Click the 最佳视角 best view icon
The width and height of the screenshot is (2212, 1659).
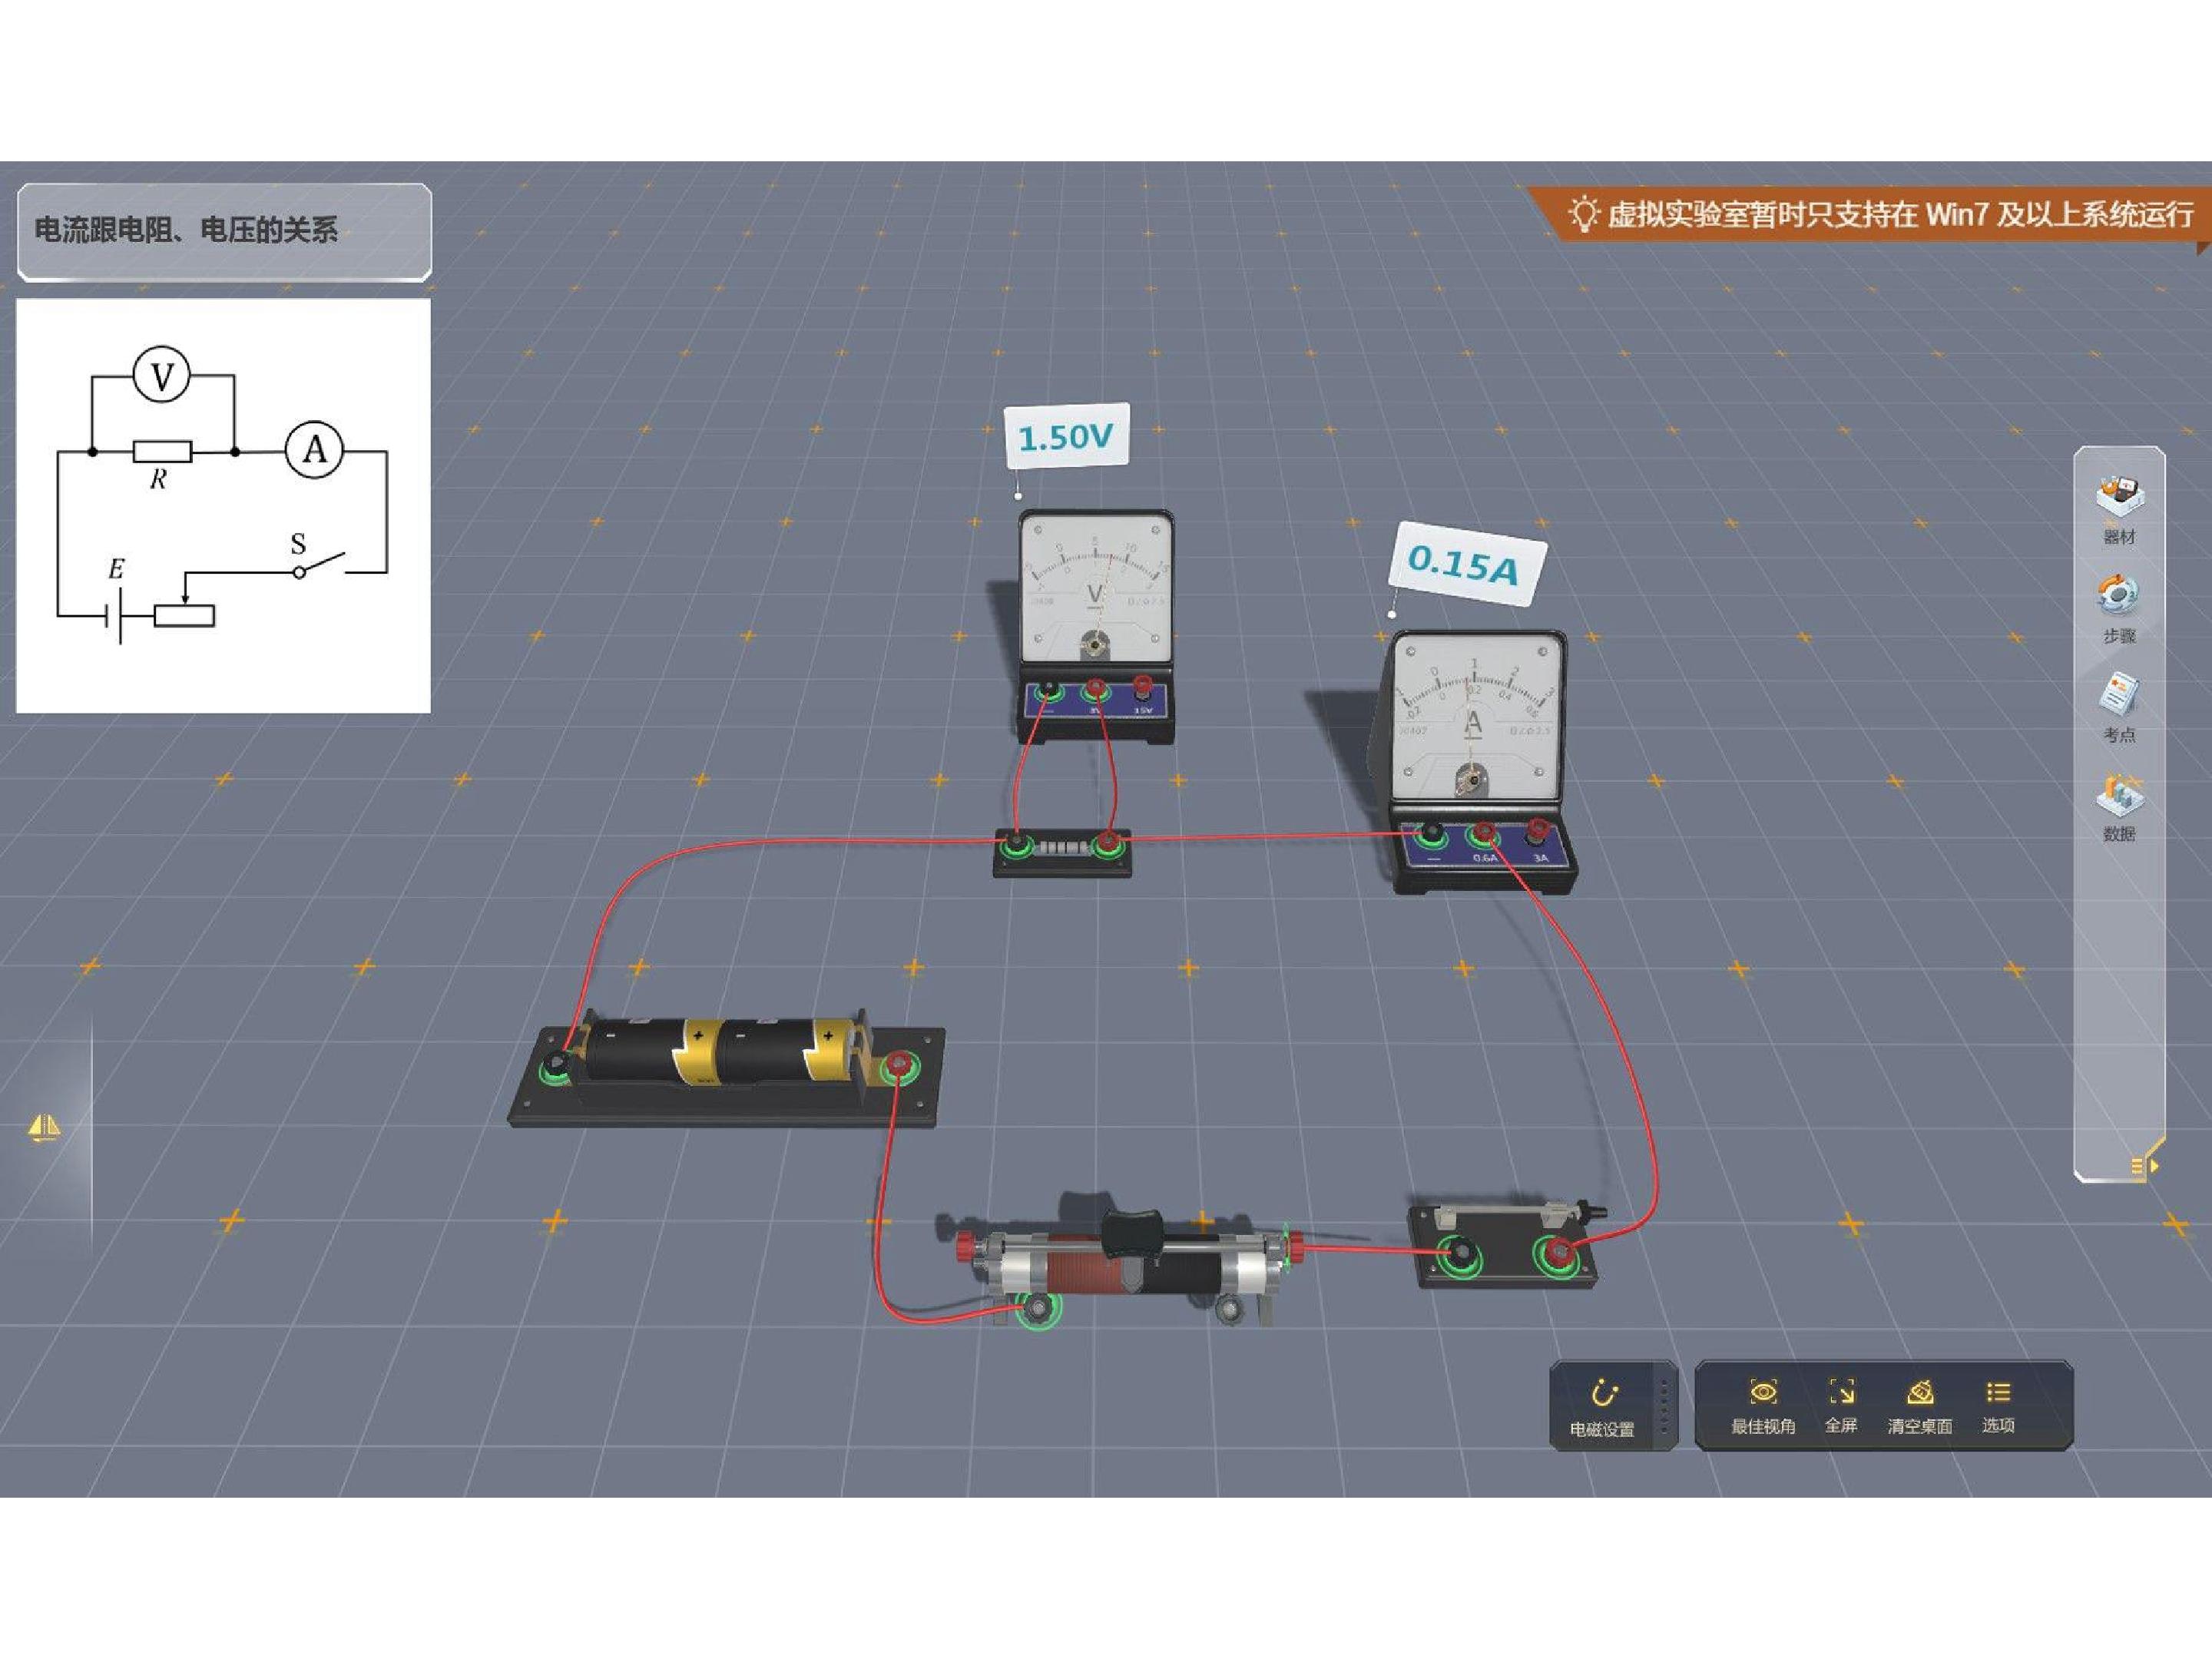(x=1763, y=1406)
